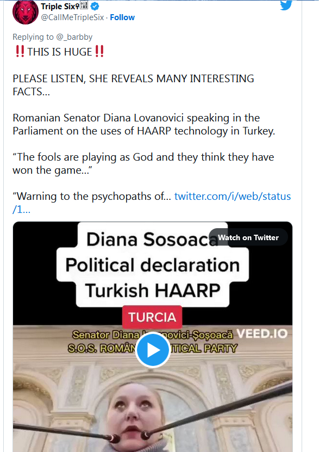Click the Diana Sosoaca Political declaration title caption

point(153,265)
